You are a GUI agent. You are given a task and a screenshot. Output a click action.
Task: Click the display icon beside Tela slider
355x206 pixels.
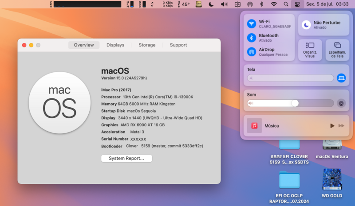point(341,78)
